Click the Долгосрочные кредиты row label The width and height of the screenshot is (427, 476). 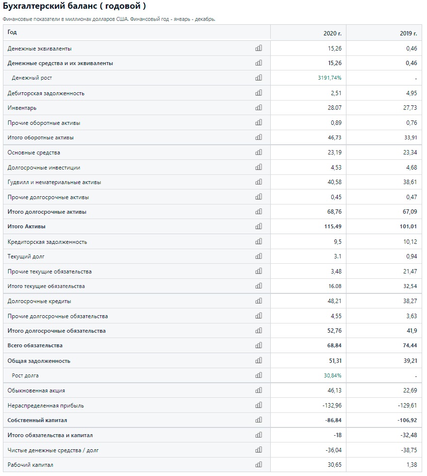39,301
